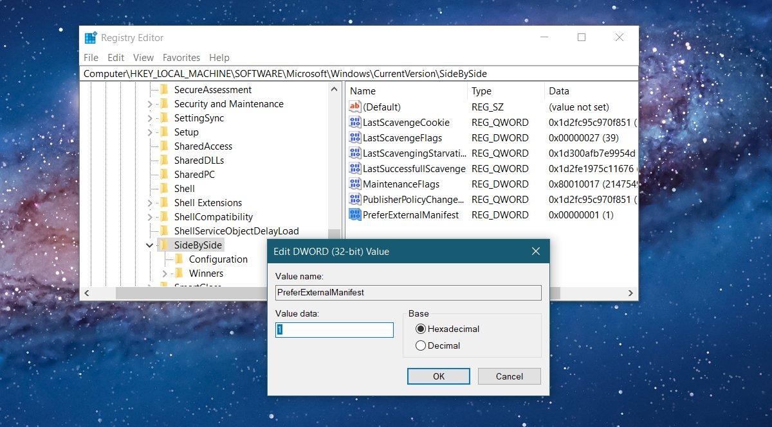The width and height of the screenshot is (772, 427).
Task: Collapse the SideBySide key
Action: pos(150,245)
